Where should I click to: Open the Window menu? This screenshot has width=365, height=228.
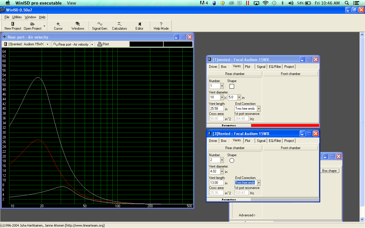(30, 17)
